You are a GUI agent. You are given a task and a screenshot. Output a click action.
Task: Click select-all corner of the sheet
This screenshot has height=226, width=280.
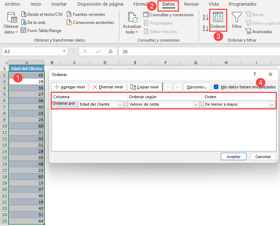(x=6, y=62)
